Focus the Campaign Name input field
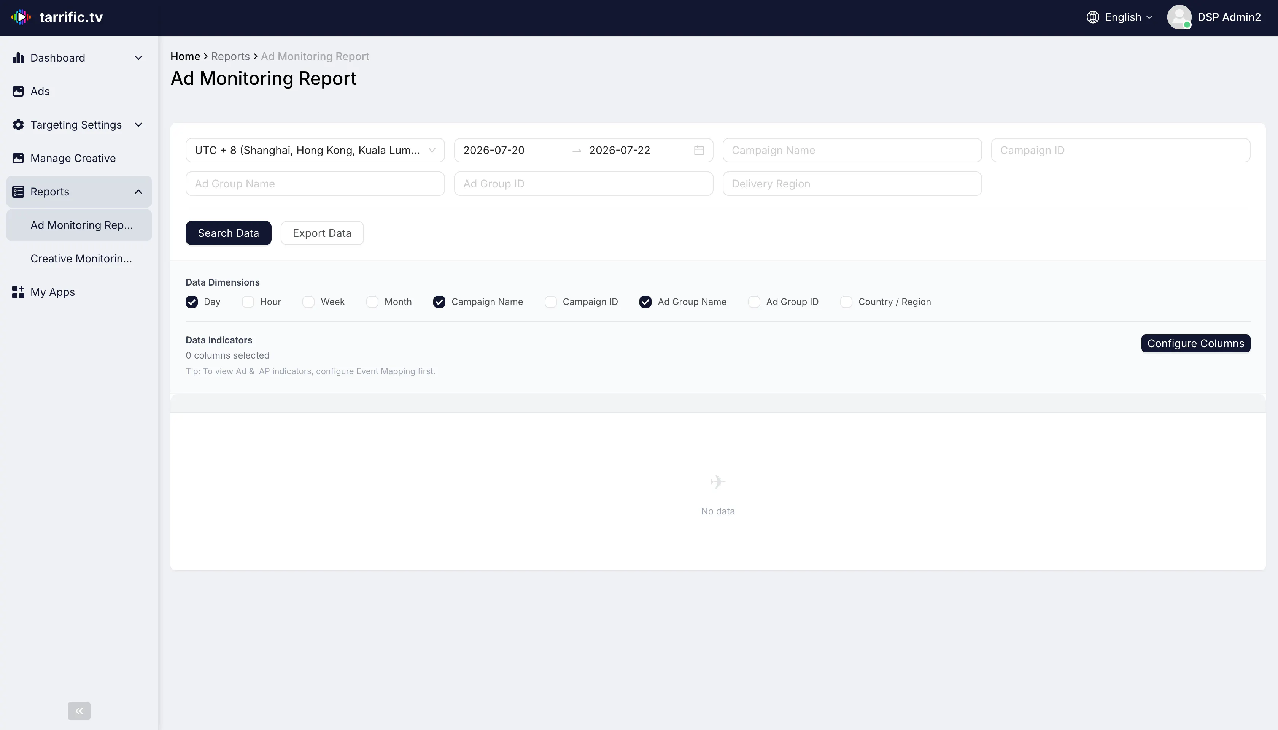This screenshot has width=1278, height=730. click(852, 151)
